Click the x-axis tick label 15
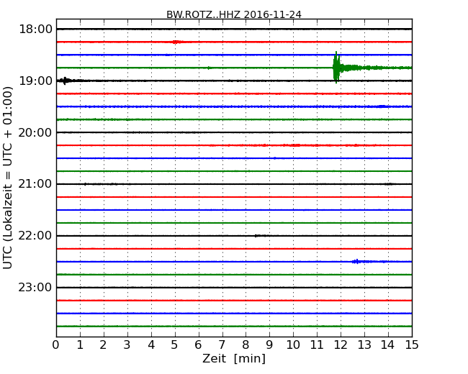Viewport: 468px width, 374px height. tap(412, 345)
